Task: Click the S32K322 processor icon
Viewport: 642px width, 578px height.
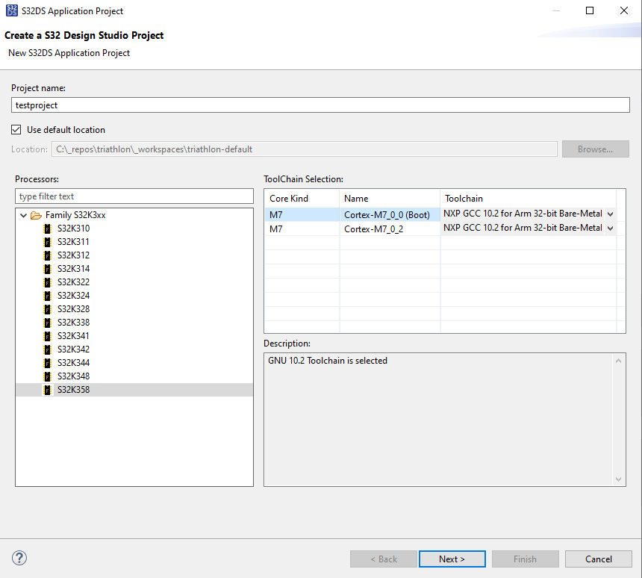Action: pos(47,282)
